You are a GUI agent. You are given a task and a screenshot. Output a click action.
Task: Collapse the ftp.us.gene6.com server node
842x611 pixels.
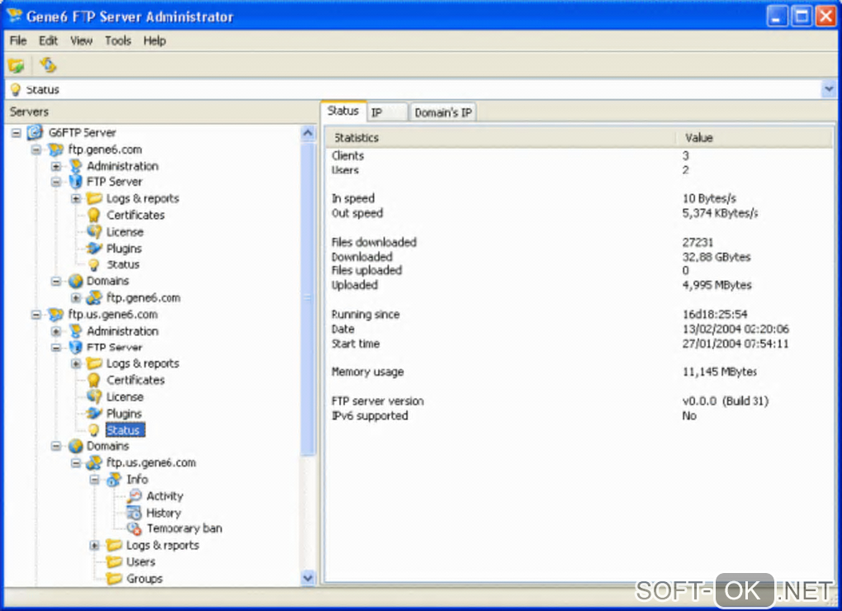pyautogui.click(x=36, y=315)
